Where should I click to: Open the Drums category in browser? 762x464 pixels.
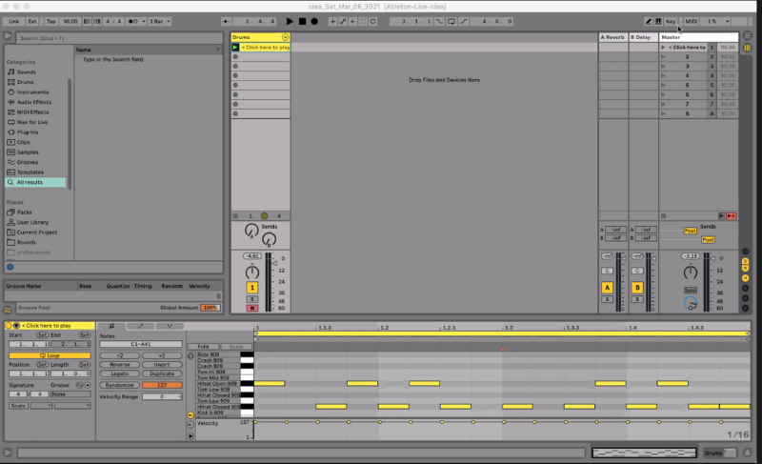(x=25, y=82)
